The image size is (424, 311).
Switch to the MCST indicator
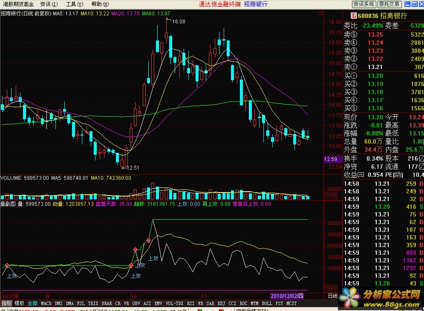291,303
